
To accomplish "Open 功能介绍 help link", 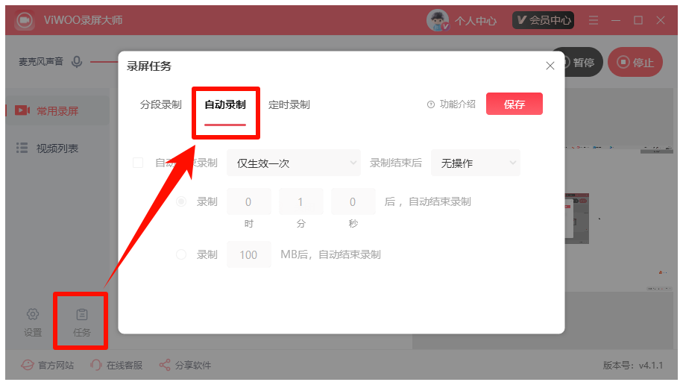I will click(x=451, y=104).
